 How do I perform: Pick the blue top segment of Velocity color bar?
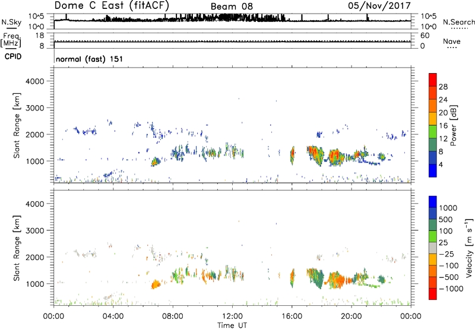click(x=433, y=202)
